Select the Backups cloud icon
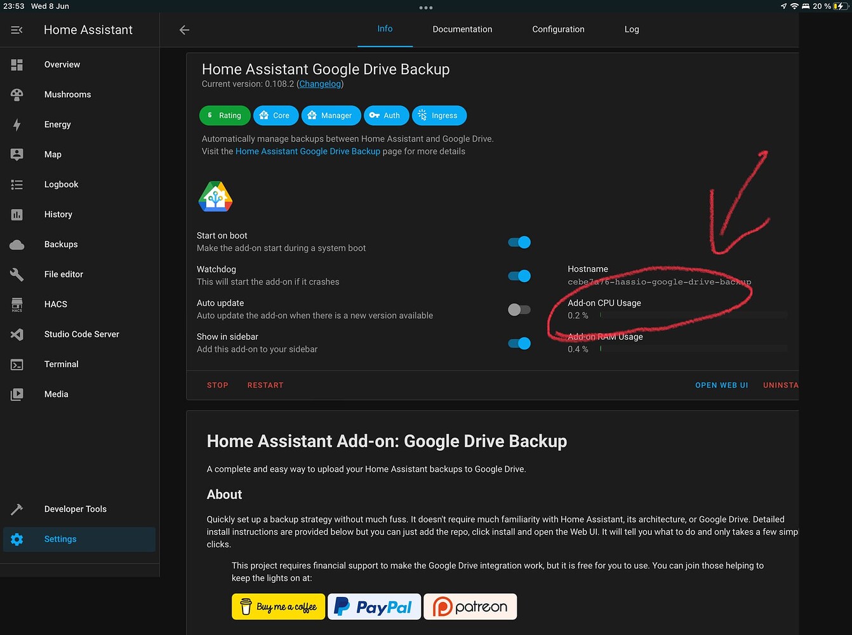The height and width of the screenshot is (635, 852). click(x=17, y=244)
